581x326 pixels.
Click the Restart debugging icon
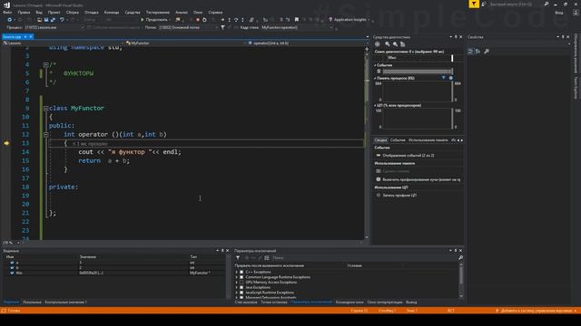coord(204,20)
